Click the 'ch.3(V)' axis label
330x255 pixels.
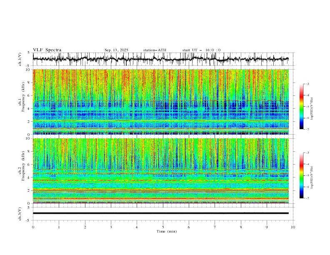tap(20, 214)
